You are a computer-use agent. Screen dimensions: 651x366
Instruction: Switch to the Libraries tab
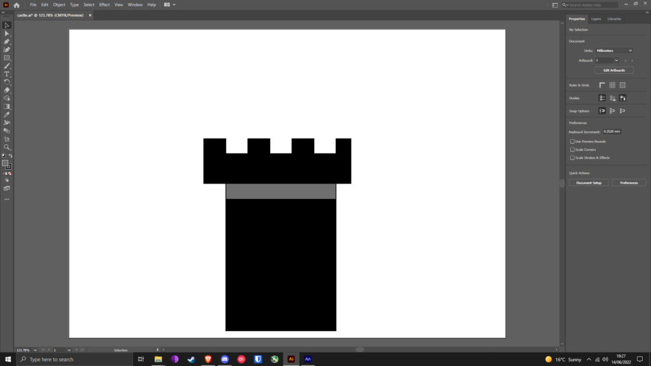click(614, 18)
